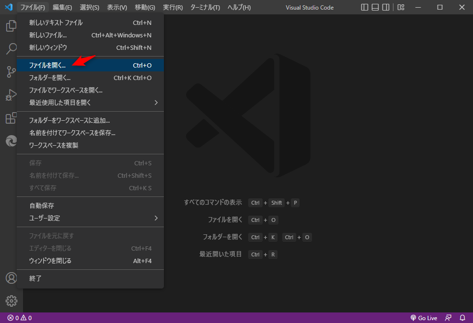Open the feedback icon in status bar
Screen dimensions: 473x323
click(x=448, y=318)
